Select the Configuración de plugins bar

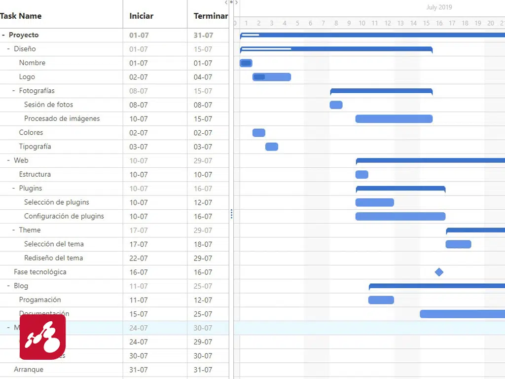click(400, 216)
